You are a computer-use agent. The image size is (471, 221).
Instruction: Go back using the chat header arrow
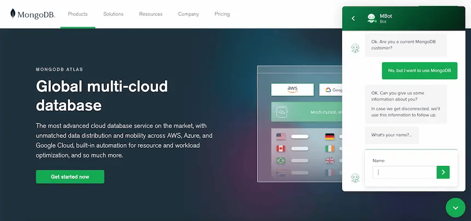pos(353,18)
